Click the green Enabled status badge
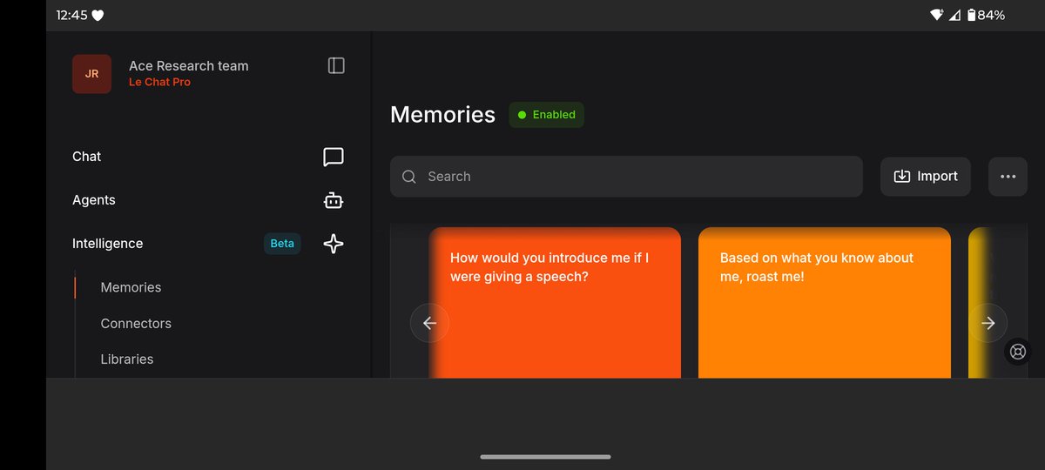The height and width of the screenshot is (470, 1045). pyautogui.click(x=547, y=115)
